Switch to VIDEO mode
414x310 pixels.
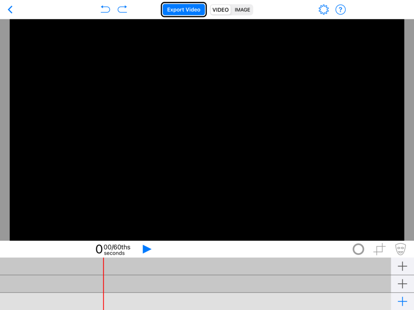[x=220, y=10]
